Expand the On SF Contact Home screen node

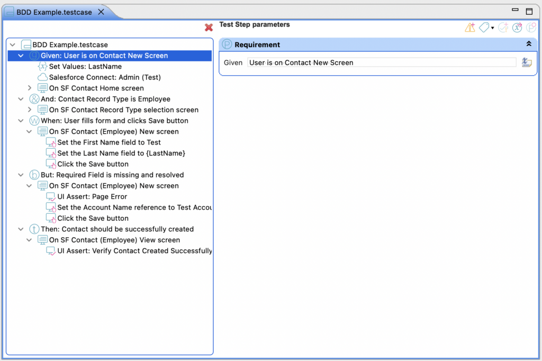pos(30,88)
